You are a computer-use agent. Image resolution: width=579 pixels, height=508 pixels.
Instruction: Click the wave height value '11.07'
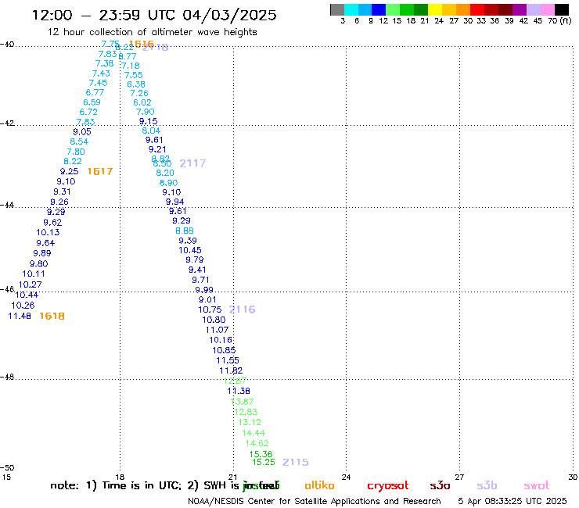[218, 330]
